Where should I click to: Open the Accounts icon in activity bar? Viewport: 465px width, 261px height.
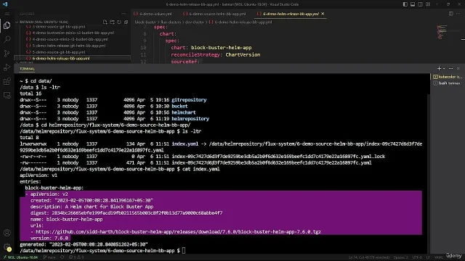tap(7, 233)
